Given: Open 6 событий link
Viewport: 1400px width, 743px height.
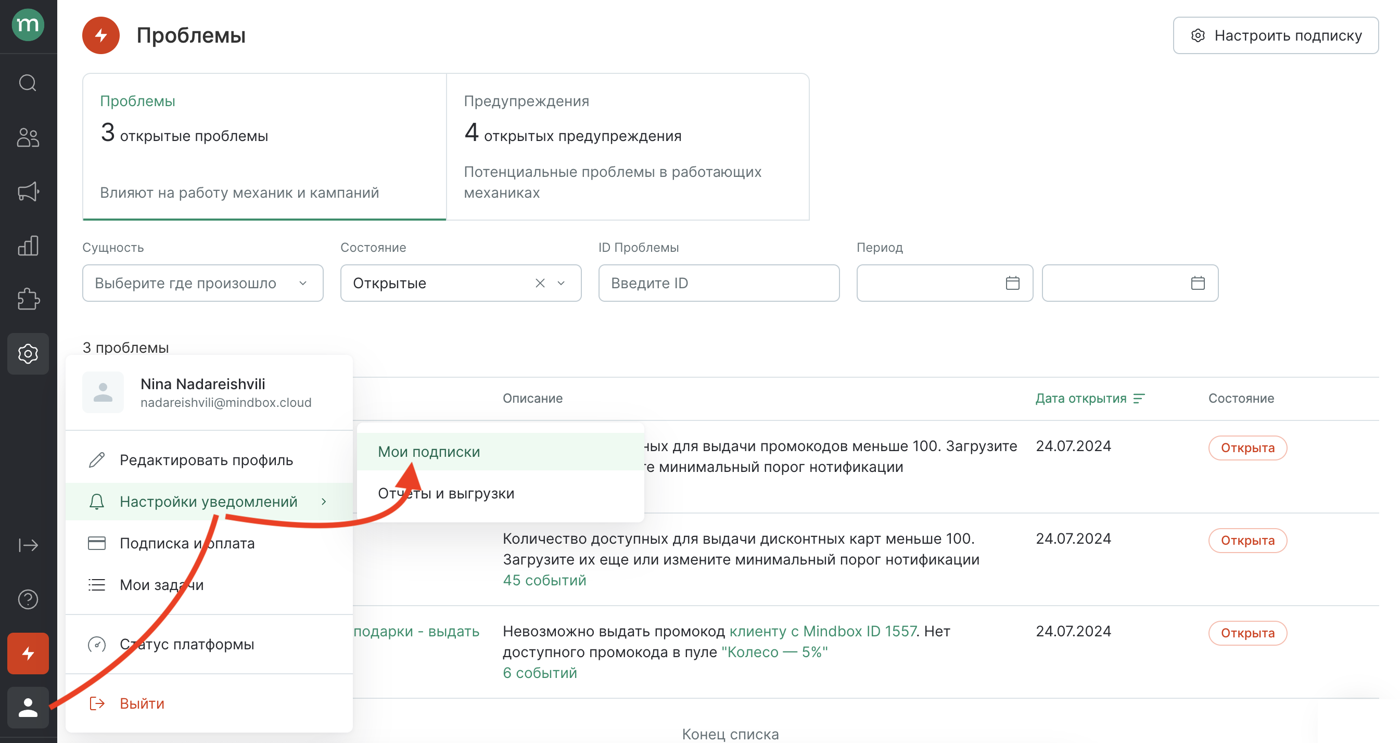Looking at the screenshot, I should (540, 673).
